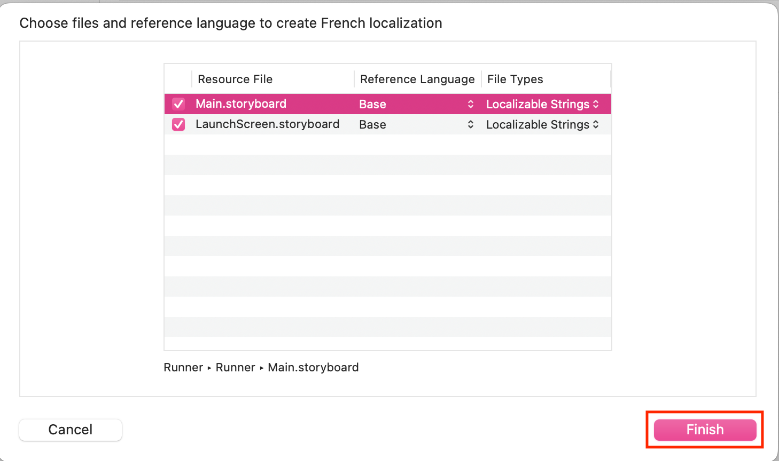The height and width of the screenshot is (461, 779).
Task: Select the LaunchScreen.storyboard file name in table
Action: point(267,124)
